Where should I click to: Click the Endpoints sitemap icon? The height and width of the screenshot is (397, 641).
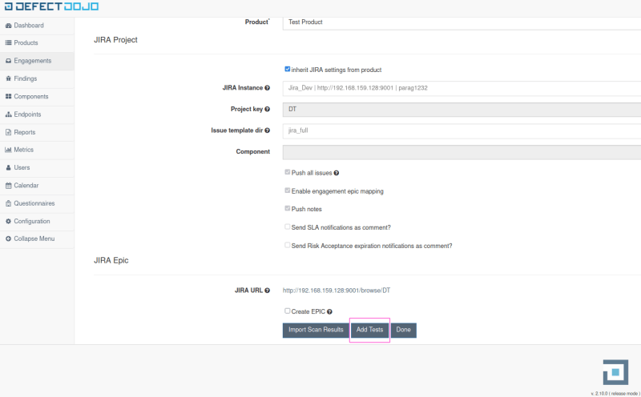tap(8, 114)
